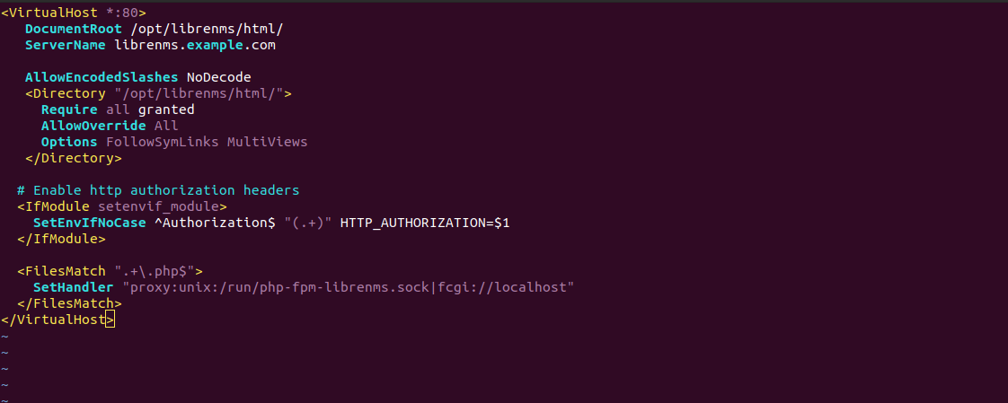Place cursor on NoDecode value
This screenshot has height=403, width=1008.
tap(218, 77)
